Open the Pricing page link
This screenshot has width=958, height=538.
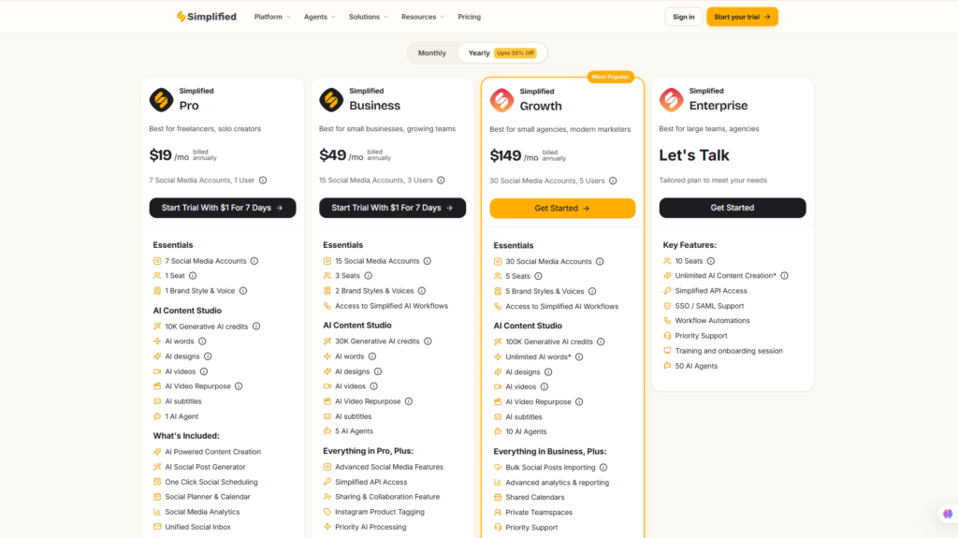click(470, 17)
